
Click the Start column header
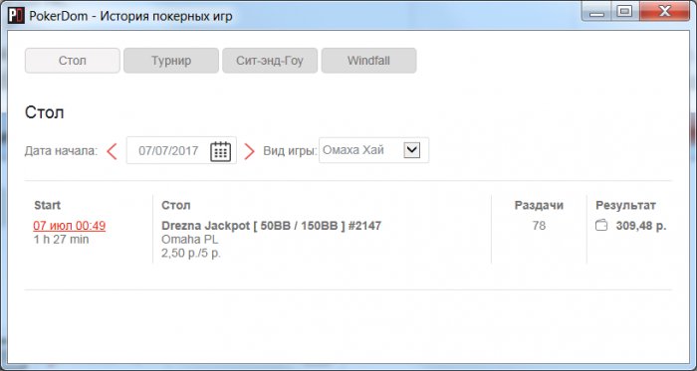pyautogui.click(x=47, y=206)
